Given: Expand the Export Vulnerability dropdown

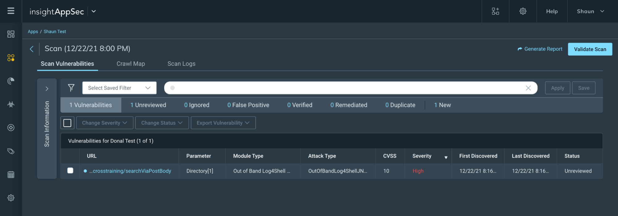Looking at the screenshot, I should click(x=223, y=123).
